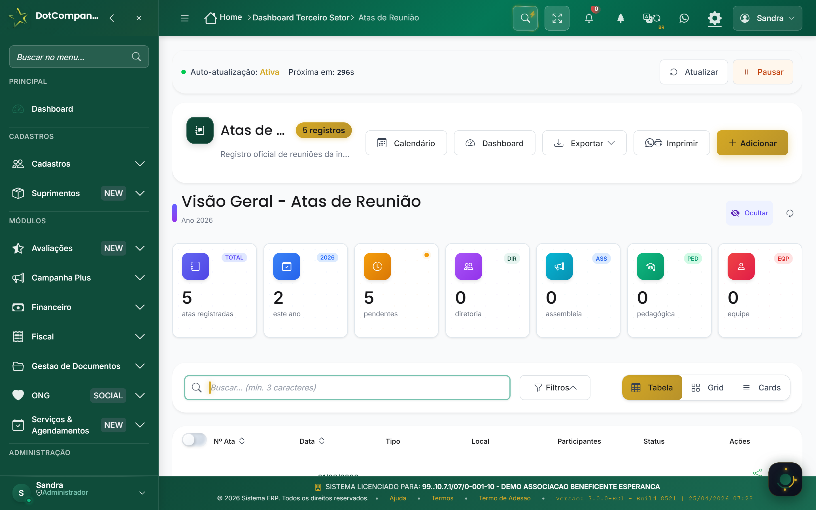Click the assembleia megaphone card icon
Viewport: 816px width, 510px height.
pos(559,266)
